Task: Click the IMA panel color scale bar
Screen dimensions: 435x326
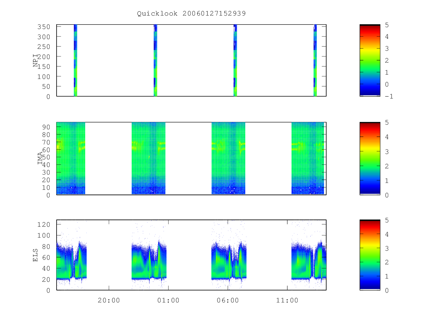Action: tap(370, 158)
